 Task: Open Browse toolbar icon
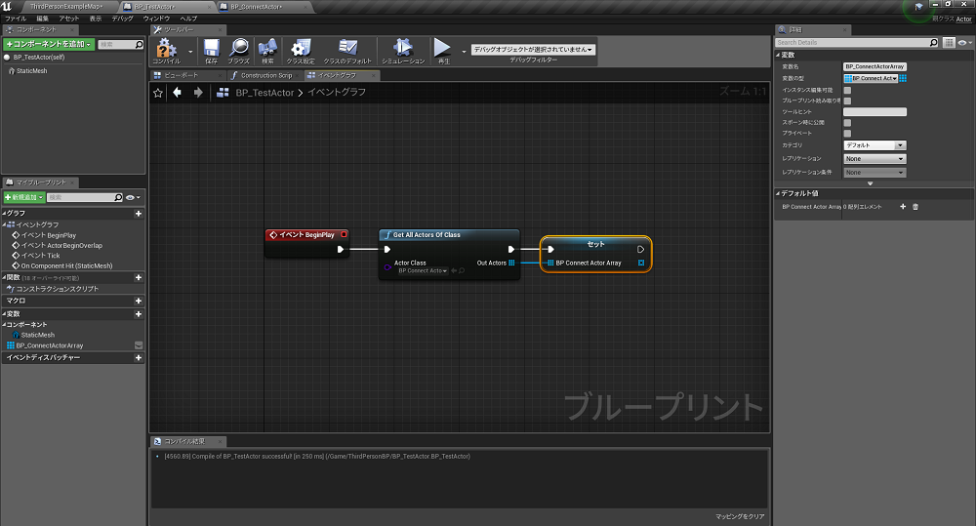tap(238, 51)
